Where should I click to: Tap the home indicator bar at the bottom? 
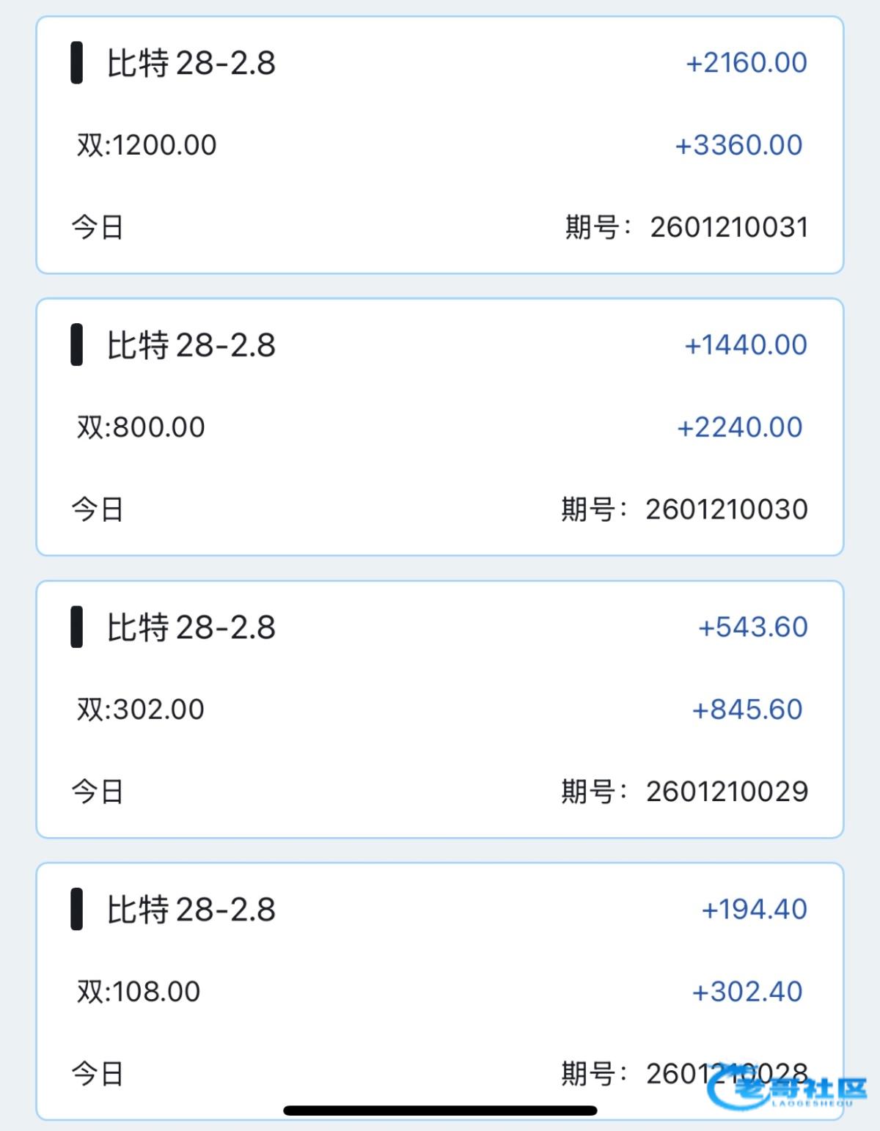tap(440, 1110)
